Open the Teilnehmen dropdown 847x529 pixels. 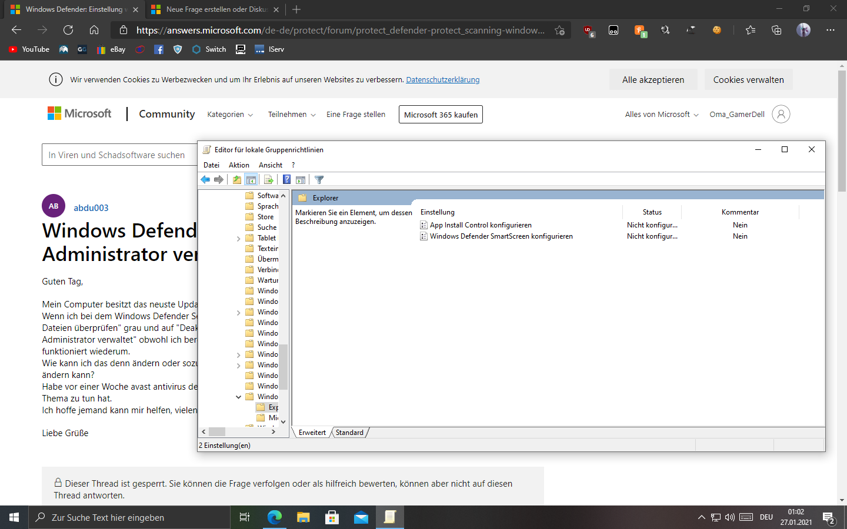pos(292,115)
